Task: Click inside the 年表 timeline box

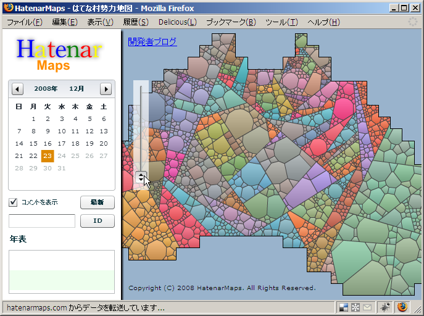Action: [62, 272]
